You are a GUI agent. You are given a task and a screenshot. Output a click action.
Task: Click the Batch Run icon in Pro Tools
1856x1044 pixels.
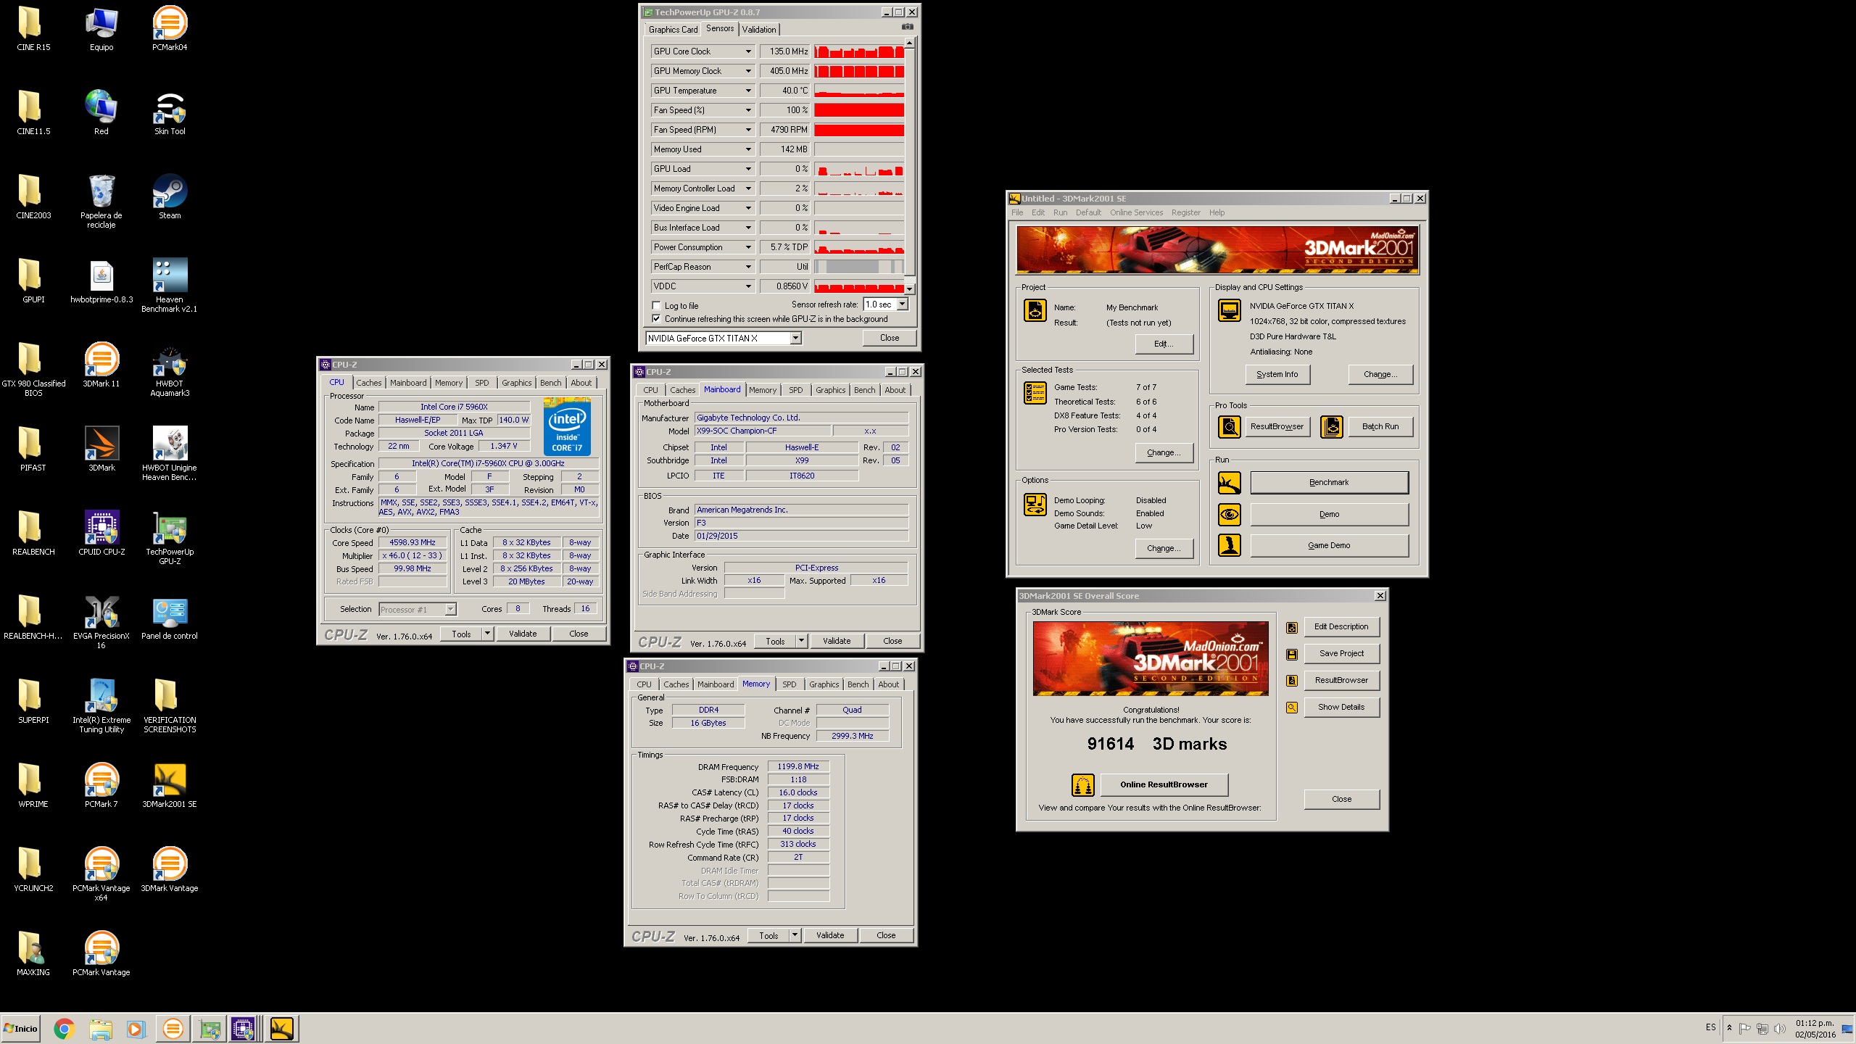point(1331,426)
